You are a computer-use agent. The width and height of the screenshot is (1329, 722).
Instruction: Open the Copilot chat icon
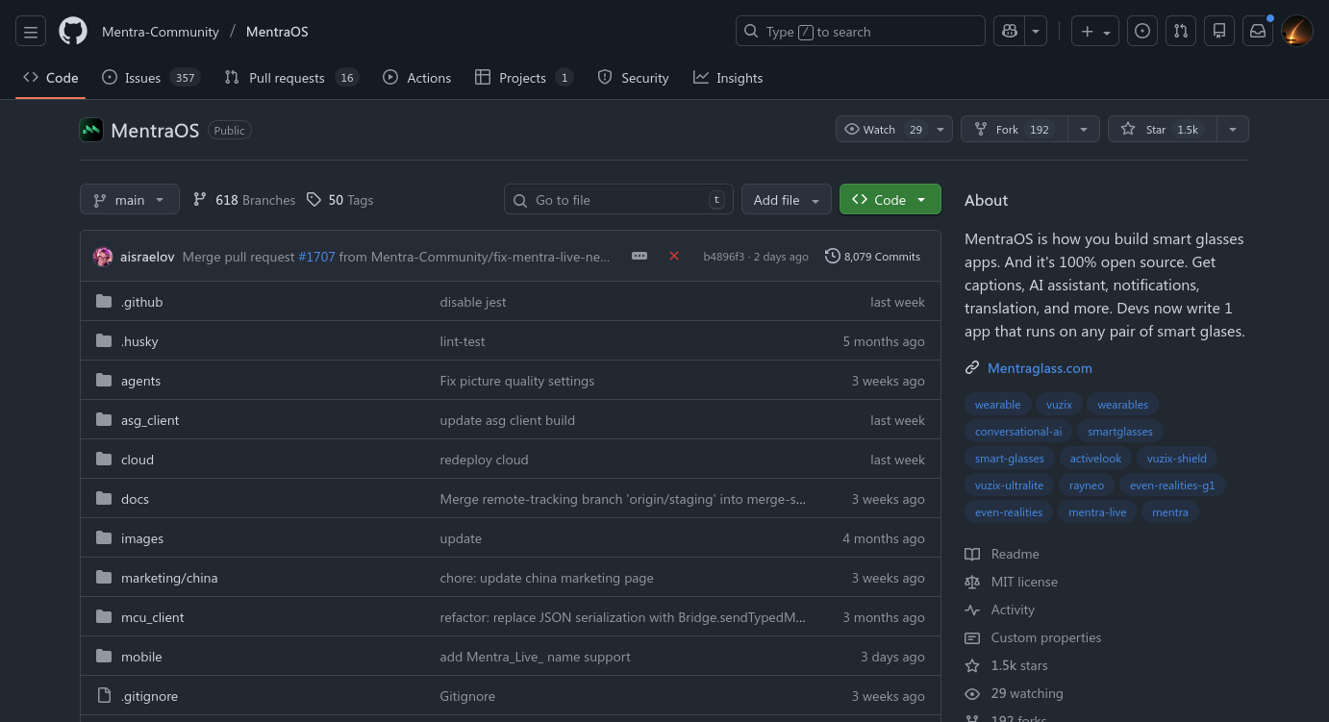coord(1010,32)
